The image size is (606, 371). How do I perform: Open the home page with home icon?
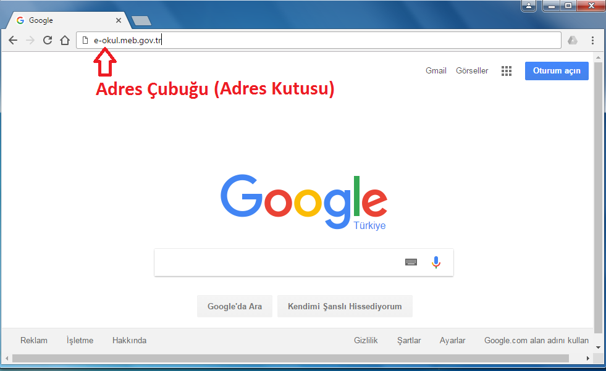point(65,40)
